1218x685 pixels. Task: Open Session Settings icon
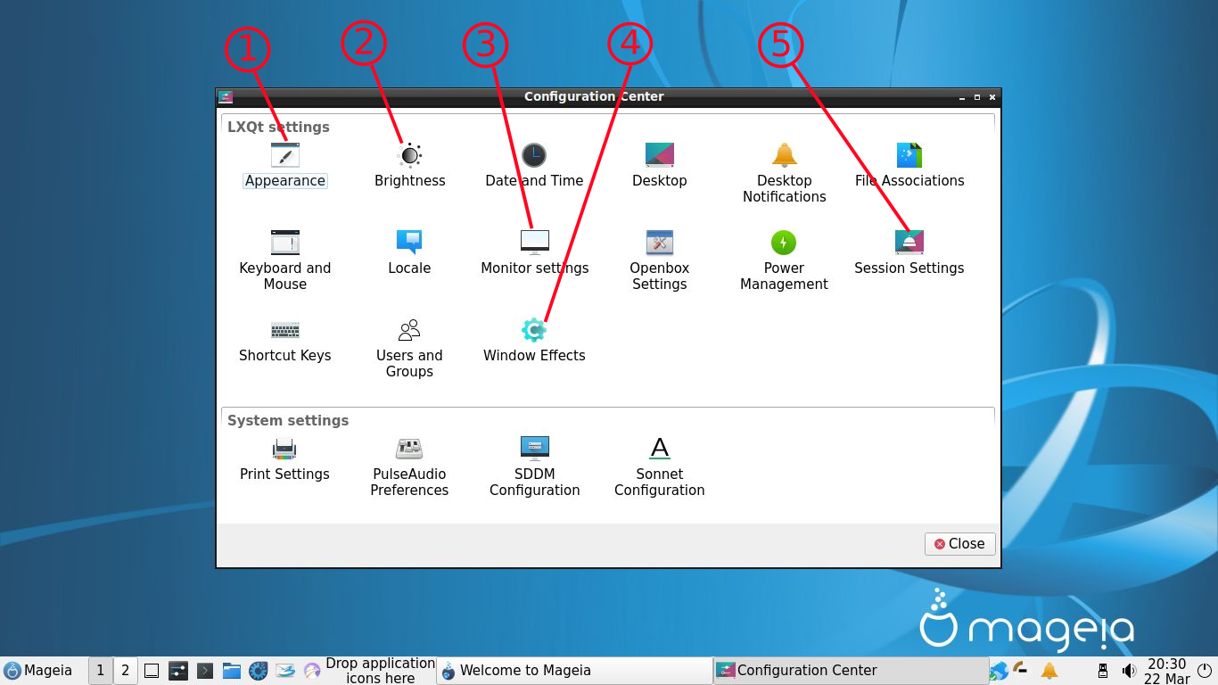click(909, 243)
